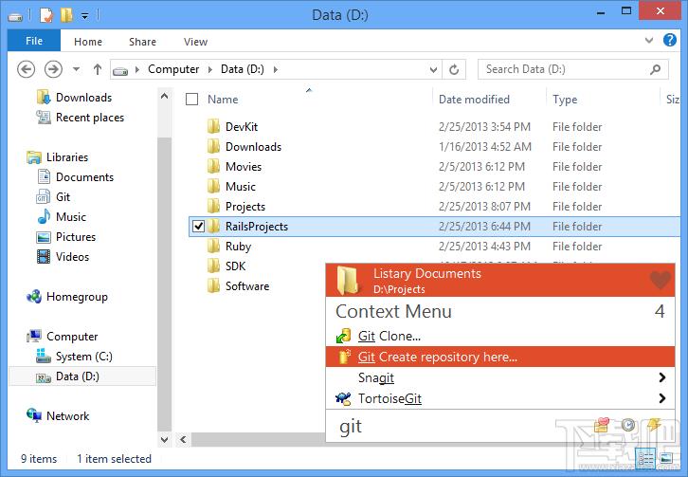Click New folder icon in quick access toolbar
This screenshot has width=688, height=477.
pos(66,15)
